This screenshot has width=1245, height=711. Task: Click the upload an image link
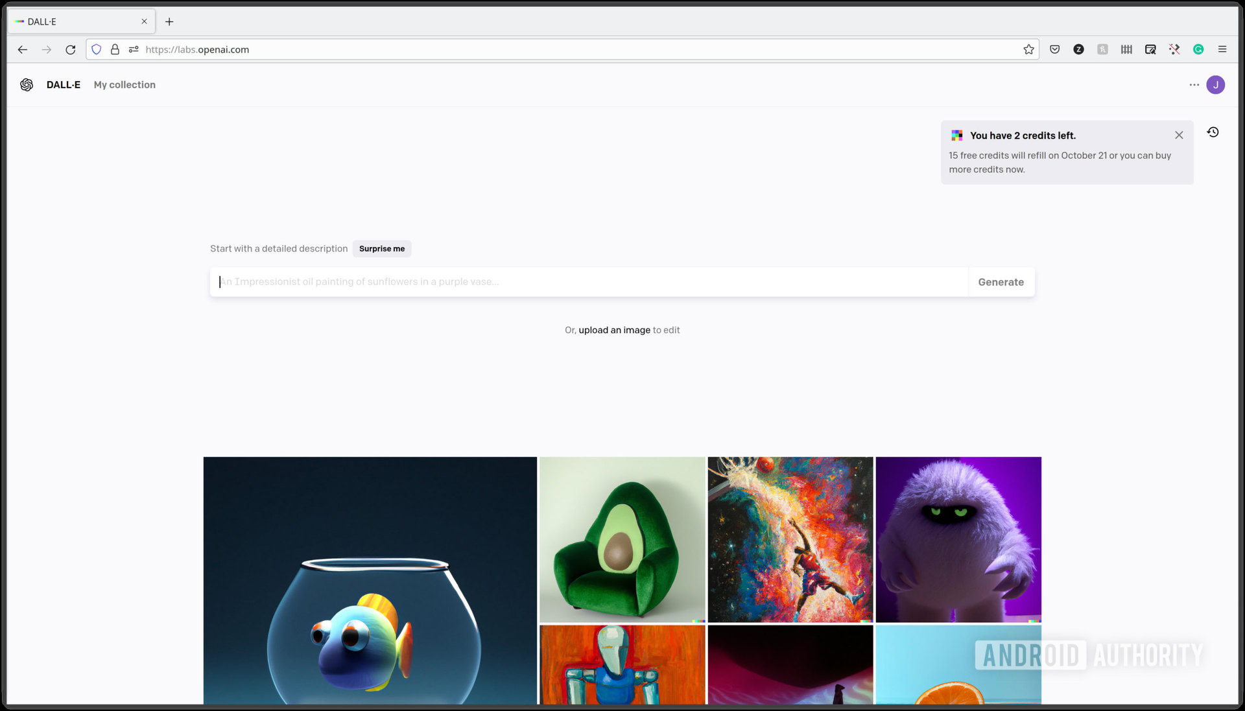click(614, 330)
